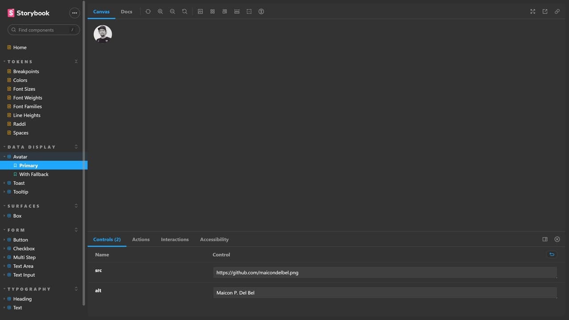The height and width of the screenshot is (320, 569).
Task: Toggle the grid overlay on canvas
Action: point(212,12)
